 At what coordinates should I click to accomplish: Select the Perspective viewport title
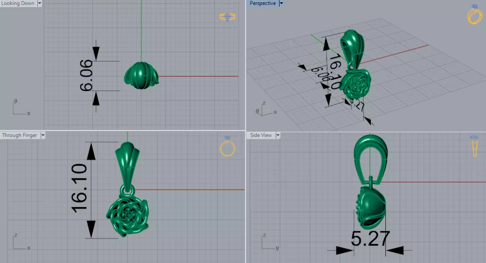263,3
